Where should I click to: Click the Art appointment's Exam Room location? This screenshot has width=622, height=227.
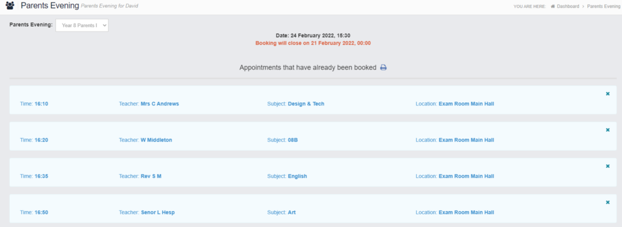pos(466,212)
